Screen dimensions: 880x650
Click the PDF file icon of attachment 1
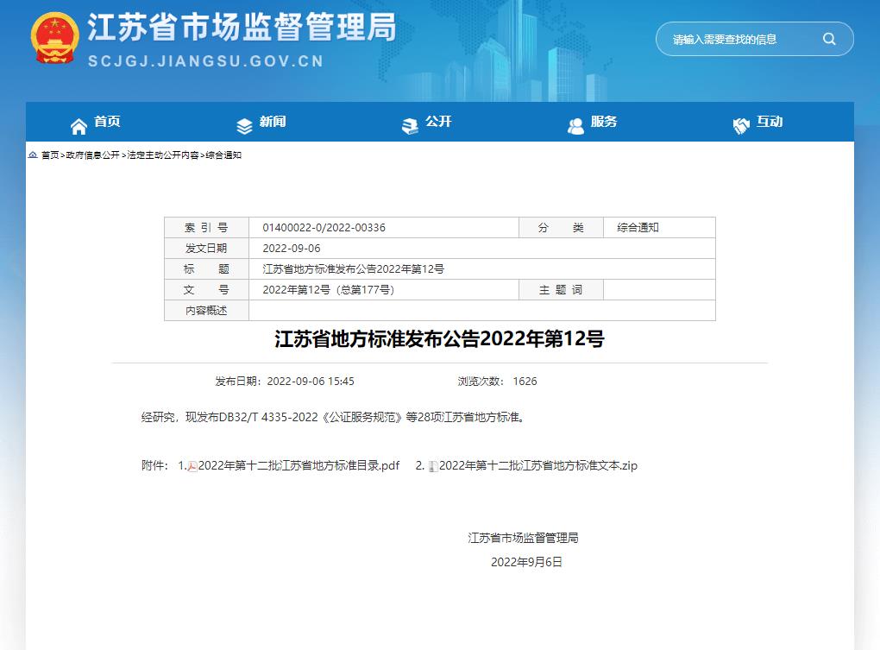coord(192,466)
